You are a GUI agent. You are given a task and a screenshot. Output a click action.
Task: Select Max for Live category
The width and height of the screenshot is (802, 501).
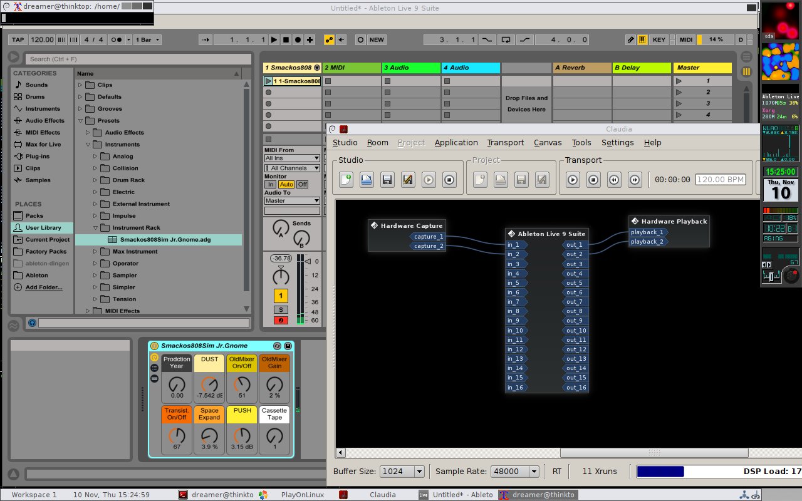(x=43, y=144)
